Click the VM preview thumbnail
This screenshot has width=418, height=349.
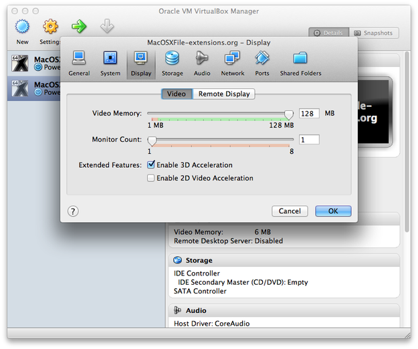(x=375, y=112)
